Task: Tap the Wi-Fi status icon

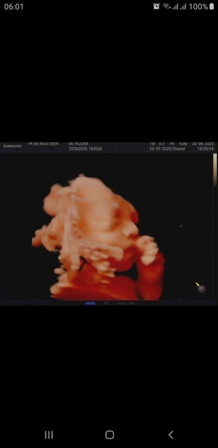Action: click(x=167, y=6)
